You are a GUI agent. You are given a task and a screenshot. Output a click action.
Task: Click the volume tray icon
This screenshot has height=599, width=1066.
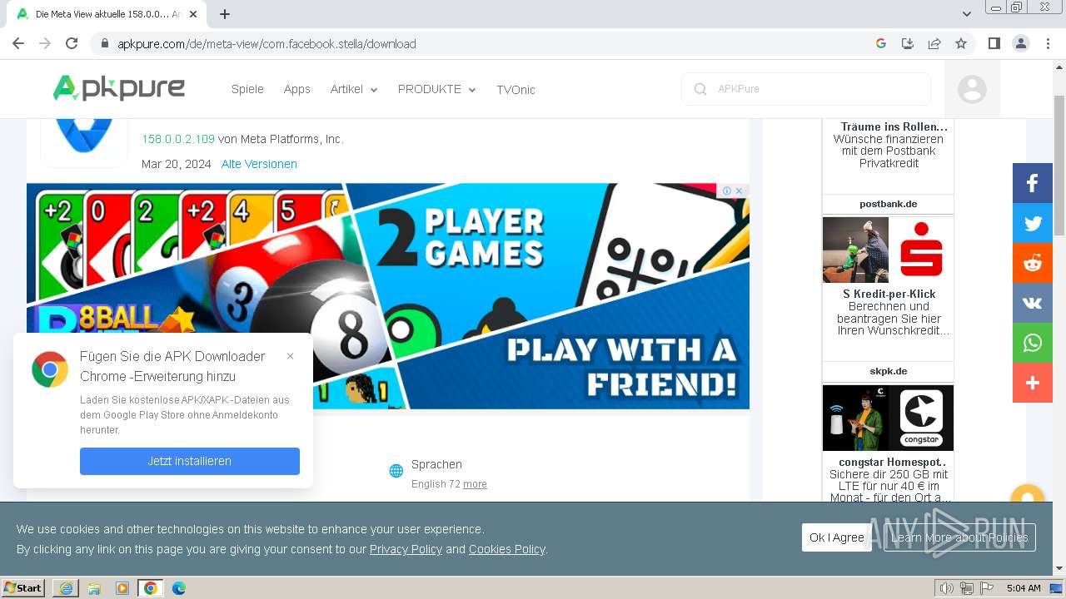(x=946, y=588)
